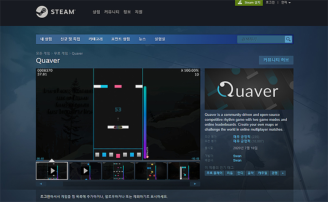Click the game description paragraph
Screen dimensions: 328x202
click(x=246, y=122)
